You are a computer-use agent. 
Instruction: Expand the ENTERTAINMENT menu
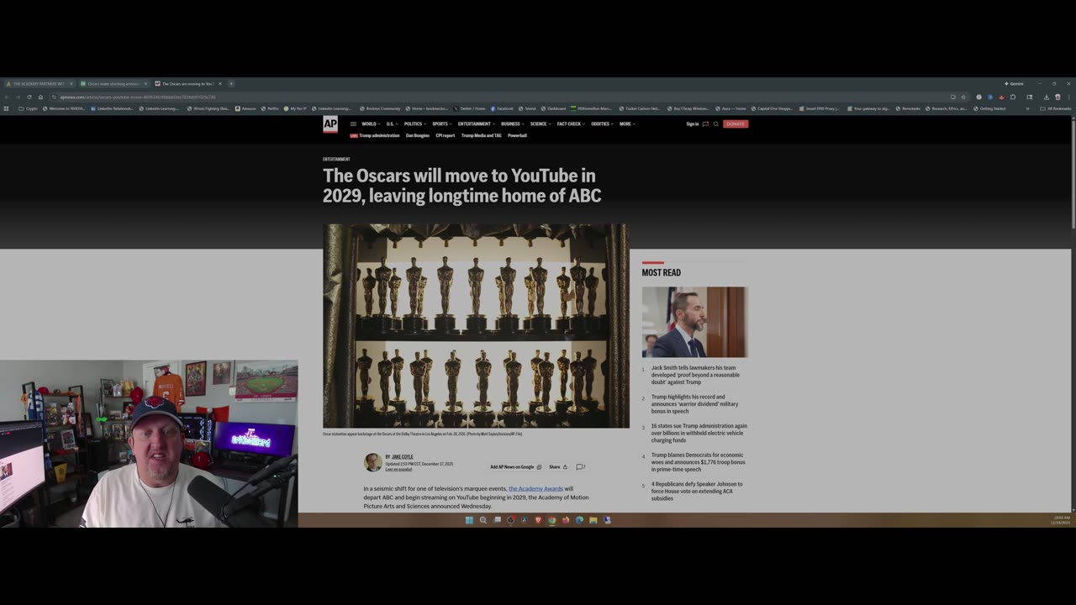477,124
